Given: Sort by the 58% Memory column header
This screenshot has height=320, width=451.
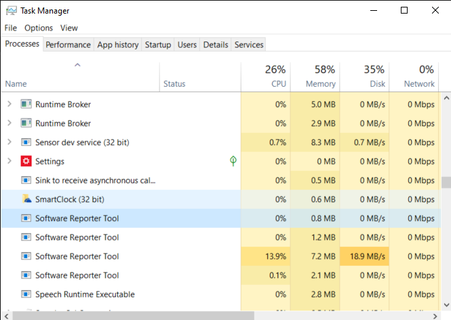Looking at the screenshot, I should click(x=315, y=77).
